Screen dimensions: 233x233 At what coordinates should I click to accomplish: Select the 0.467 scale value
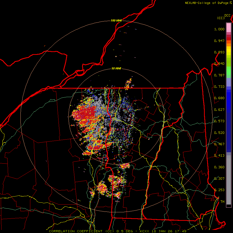[x=219, y=144]
